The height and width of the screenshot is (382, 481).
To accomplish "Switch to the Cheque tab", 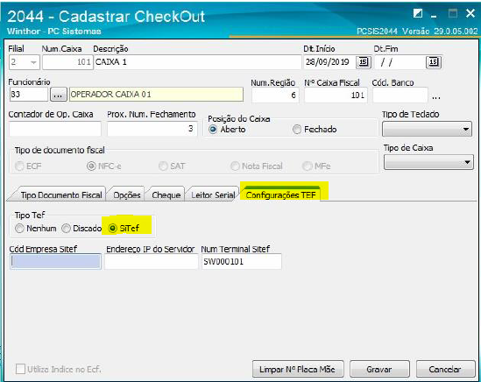I will pos(166,195).
